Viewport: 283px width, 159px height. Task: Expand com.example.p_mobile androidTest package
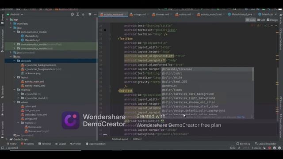(x=15, y=44)
